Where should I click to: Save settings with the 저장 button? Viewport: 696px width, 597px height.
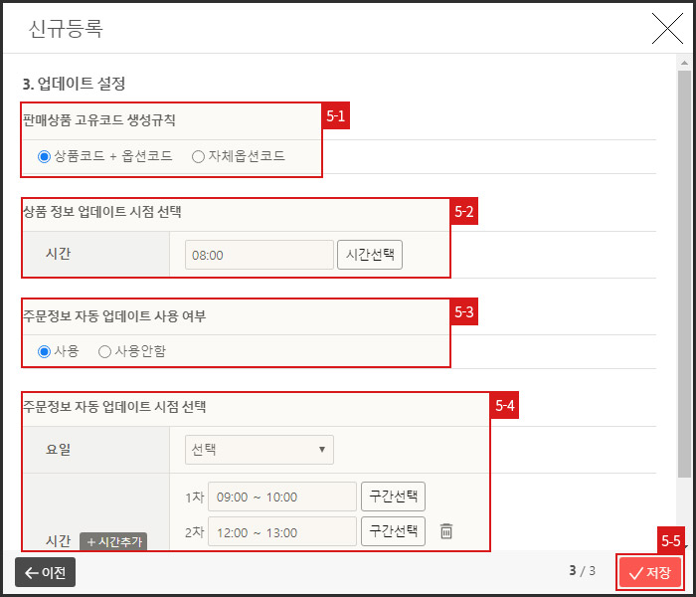point(650,572)
